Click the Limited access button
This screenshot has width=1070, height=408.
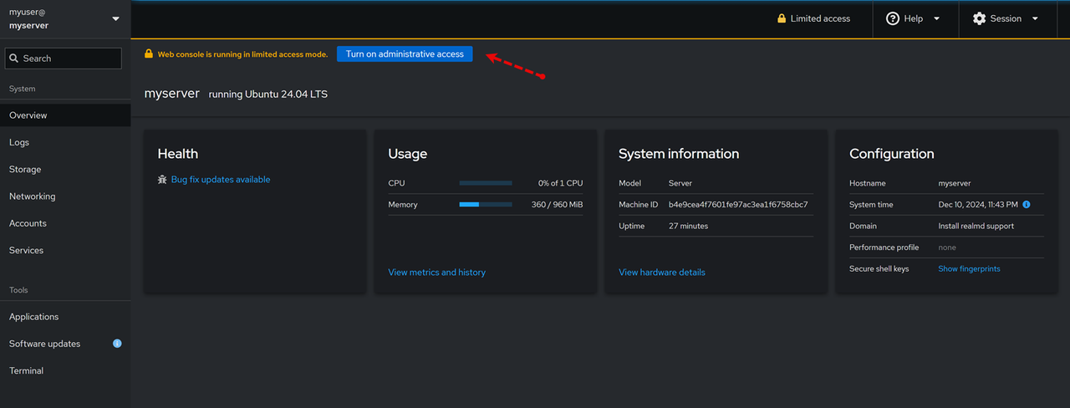[x=813, y=18]
